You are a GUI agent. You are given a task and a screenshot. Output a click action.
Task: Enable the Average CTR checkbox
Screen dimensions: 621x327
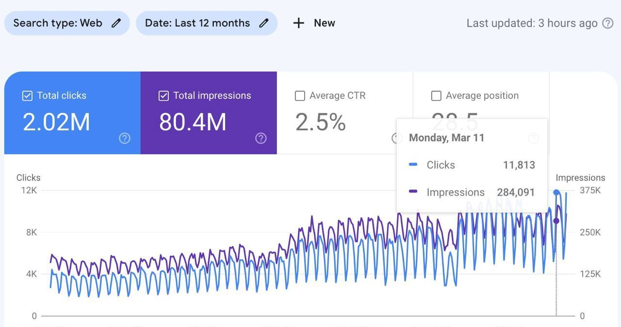click(x=300, y=96)
